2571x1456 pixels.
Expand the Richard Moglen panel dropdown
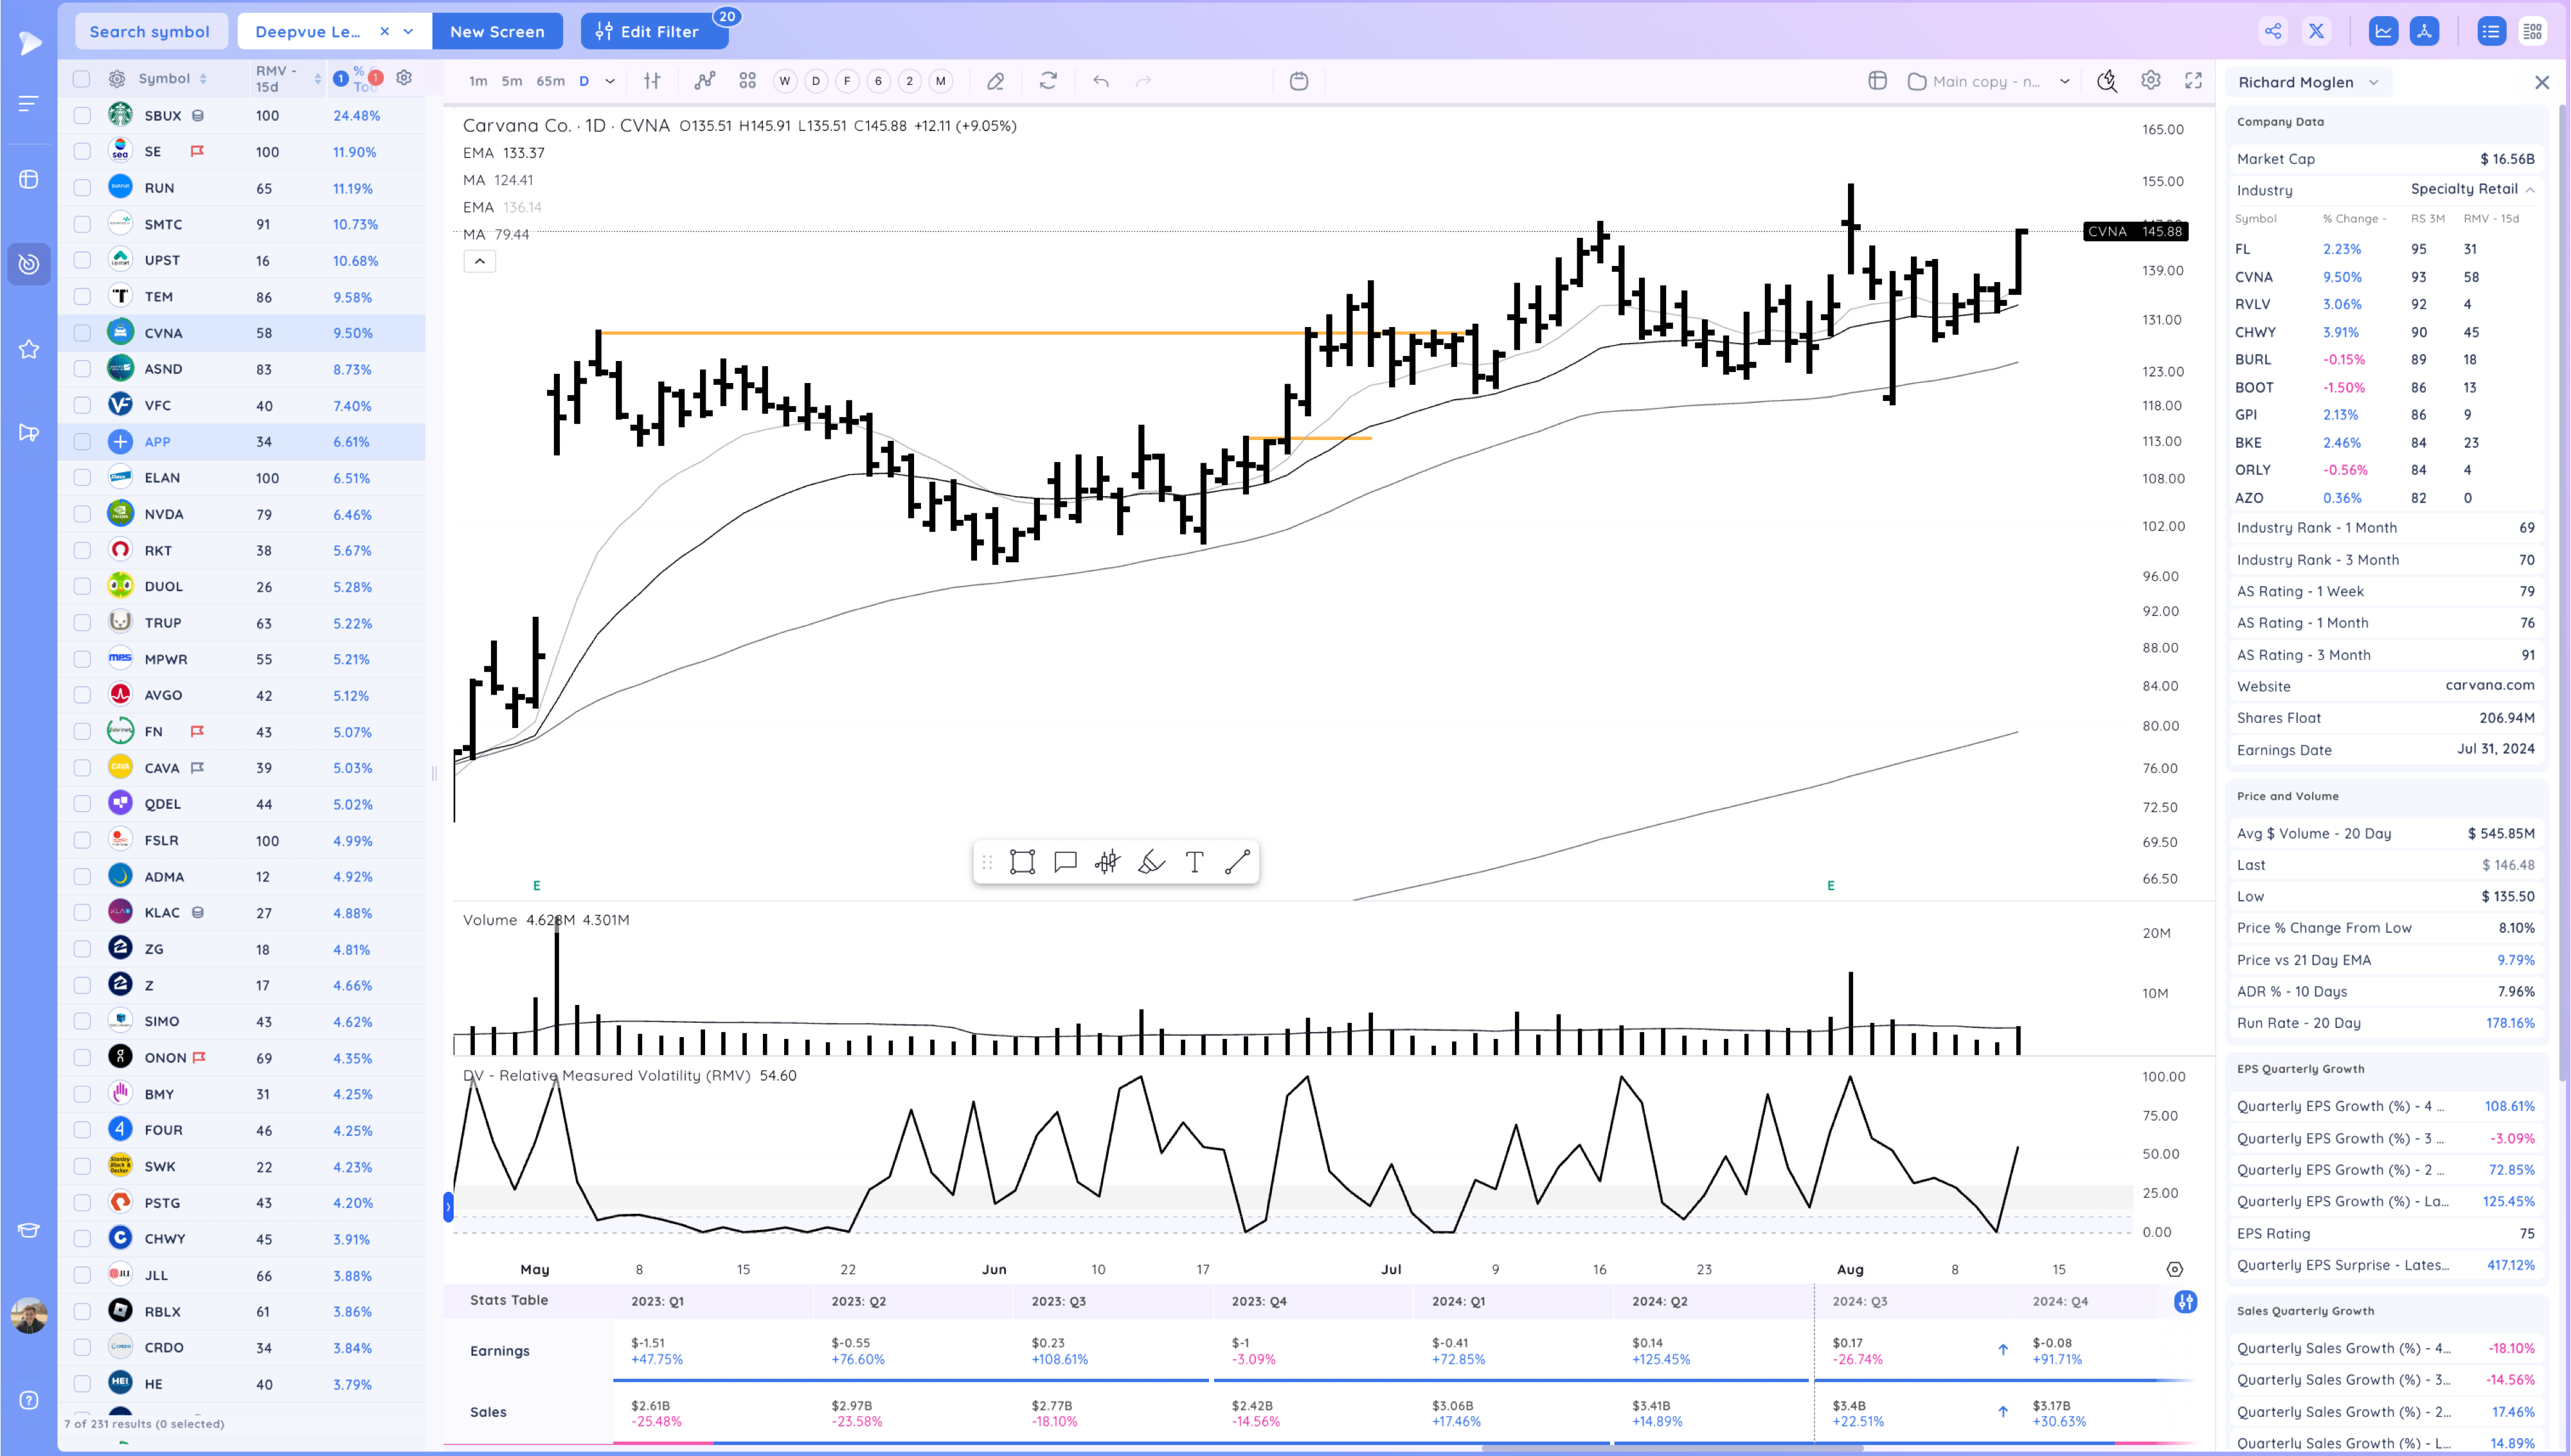tap(2374, 82)
